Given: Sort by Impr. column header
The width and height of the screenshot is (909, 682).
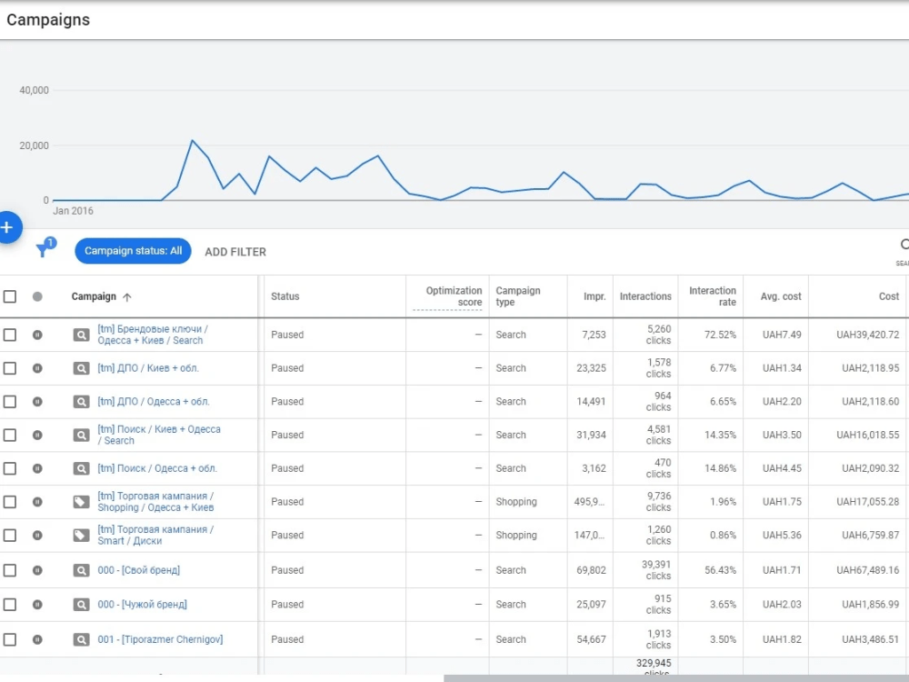Looking at the screenshot, I should [x=594, y=296].
